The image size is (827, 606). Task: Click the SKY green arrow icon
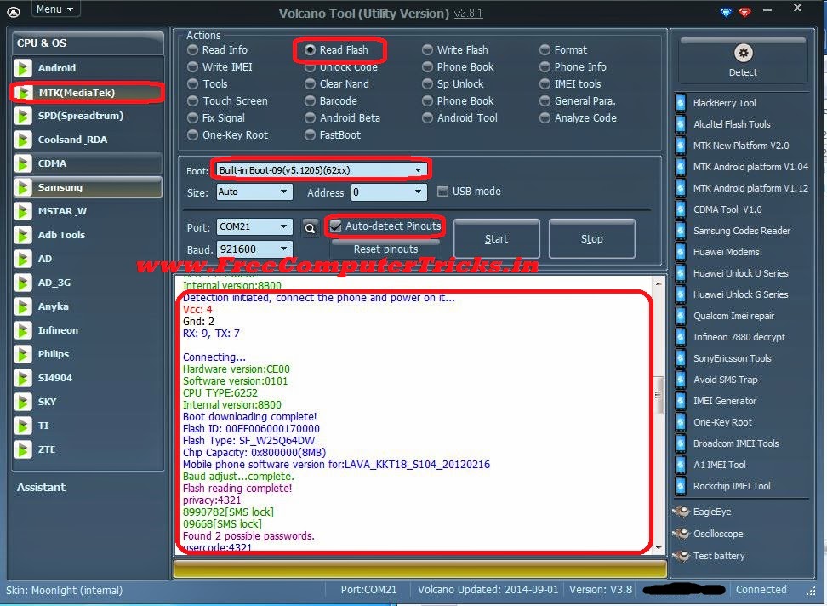(x=23, y=402)
